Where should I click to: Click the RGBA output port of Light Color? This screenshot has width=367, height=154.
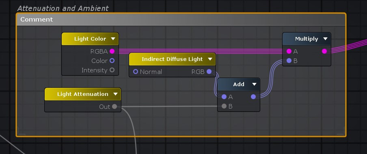112,51
